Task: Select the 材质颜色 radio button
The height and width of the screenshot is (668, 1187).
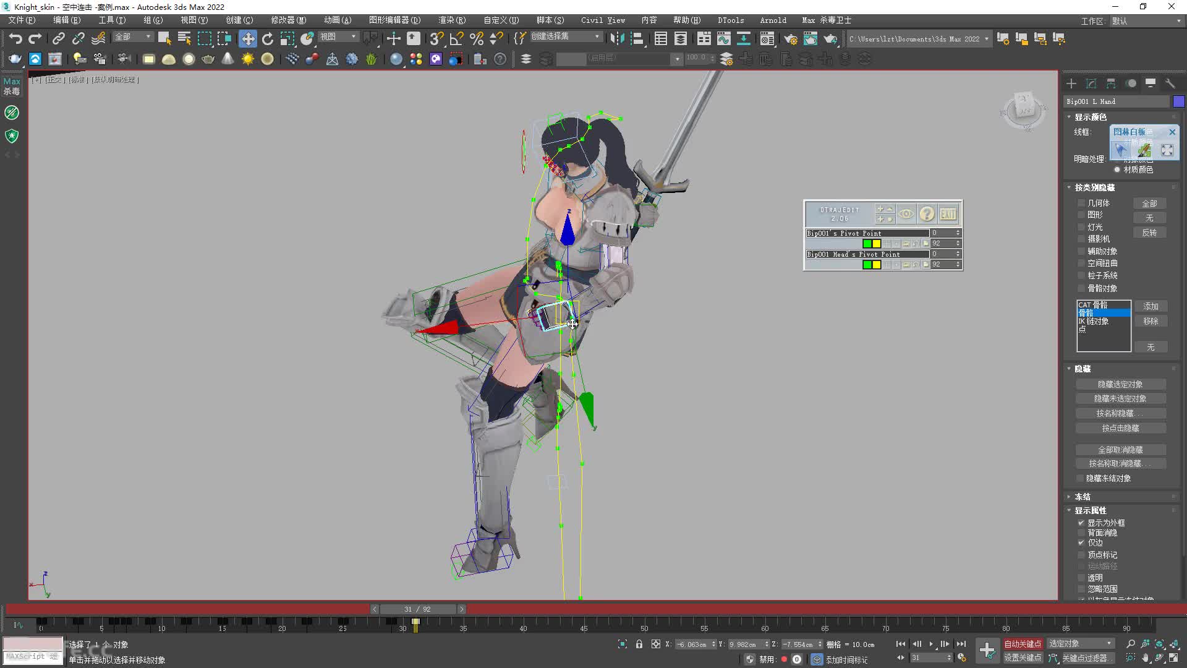Action: 1117,169
